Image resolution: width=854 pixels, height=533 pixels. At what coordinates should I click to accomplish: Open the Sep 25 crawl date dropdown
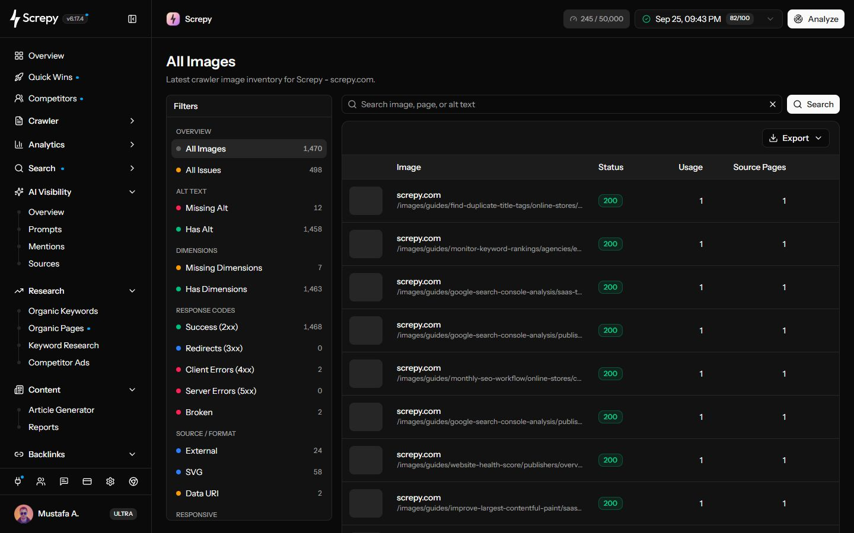(x=709, y=19)
